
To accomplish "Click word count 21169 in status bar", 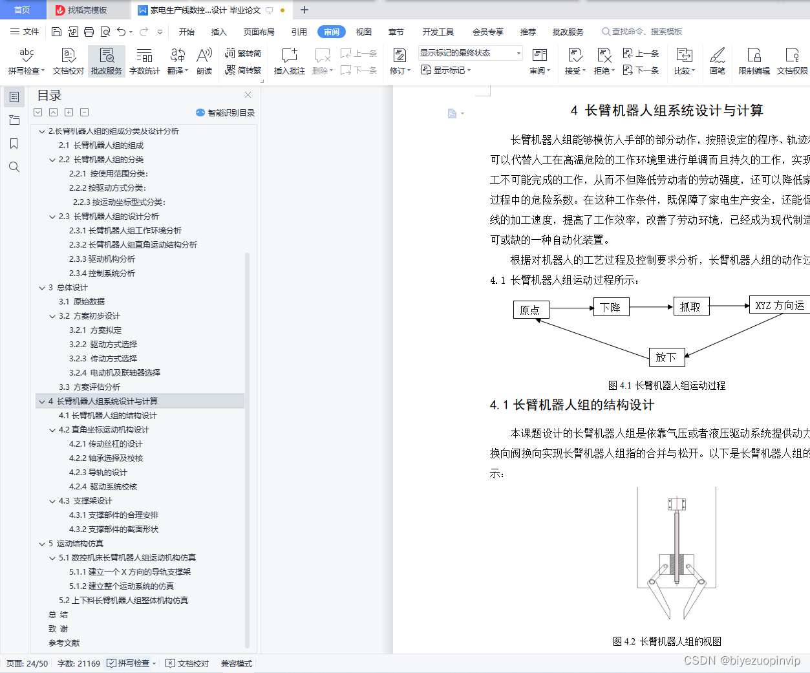I will tap(79, 663).
